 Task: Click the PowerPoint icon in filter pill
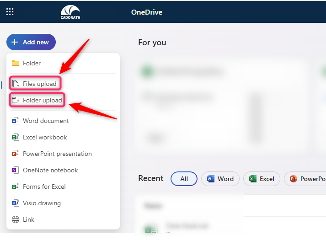(293, 179)
